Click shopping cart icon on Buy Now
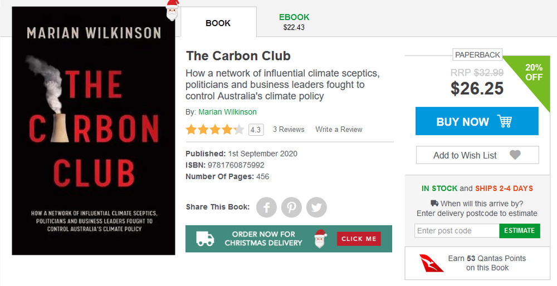 pos(505,121)
